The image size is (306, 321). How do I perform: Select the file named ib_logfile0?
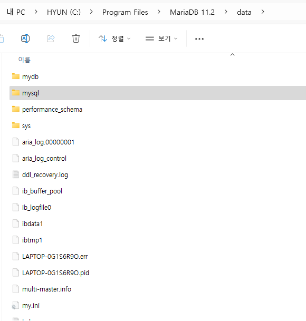36,208
